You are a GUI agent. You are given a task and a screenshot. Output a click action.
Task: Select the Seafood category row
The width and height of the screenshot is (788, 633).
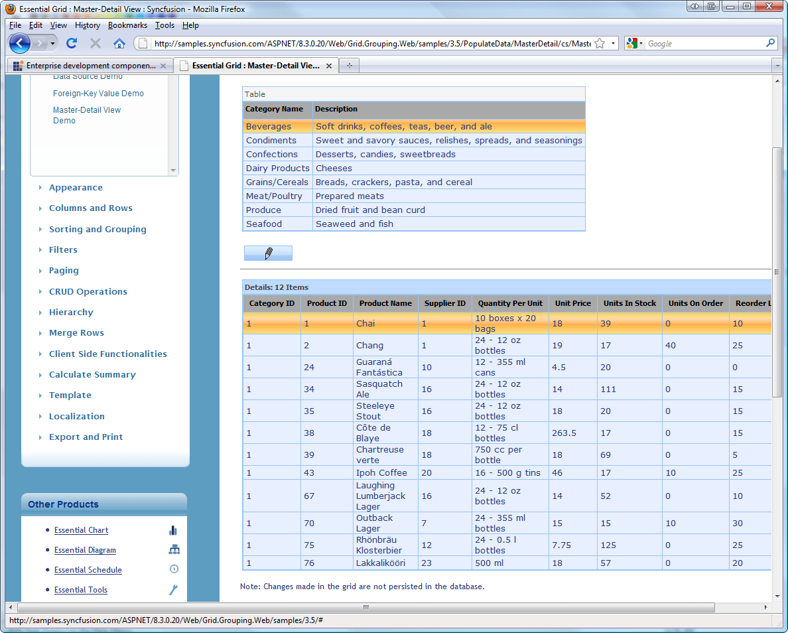point(414,224)
